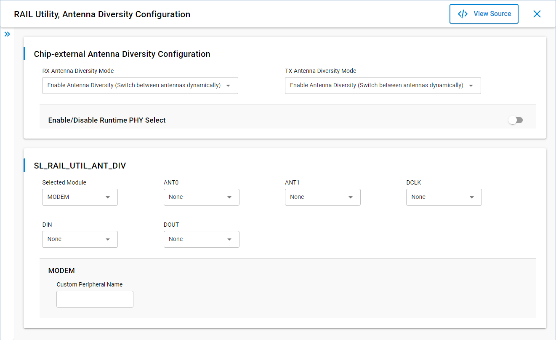The height and width of the screenshot is (340, 556).
Task: Click the SL_RAIL_UTIL_ANT_DIV section heading
Action: (80, 166)
